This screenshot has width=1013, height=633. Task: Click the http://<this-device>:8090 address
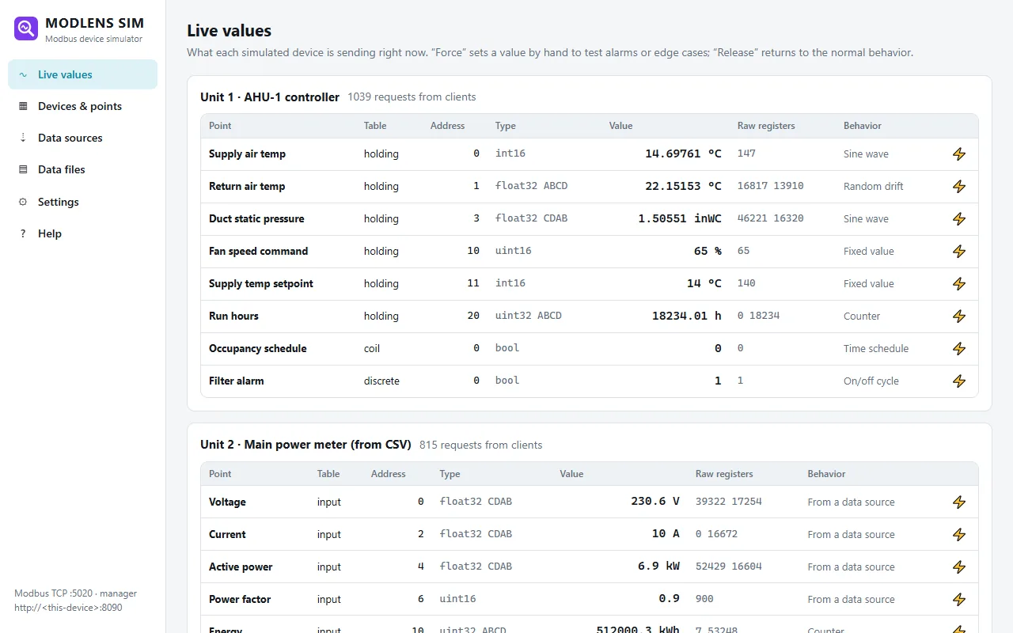pos(68,608)
